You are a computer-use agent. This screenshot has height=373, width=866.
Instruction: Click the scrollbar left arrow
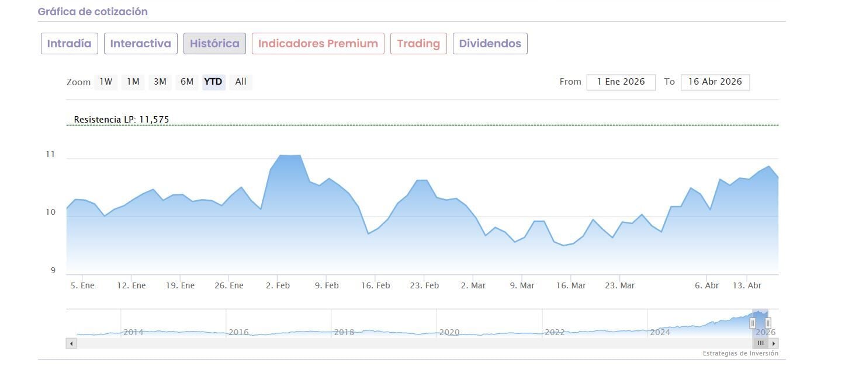pyautogui.click(x=71, y=343)
